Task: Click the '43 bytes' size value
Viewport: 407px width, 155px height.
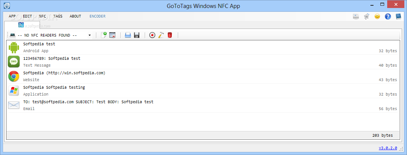Action: [388, 80]
